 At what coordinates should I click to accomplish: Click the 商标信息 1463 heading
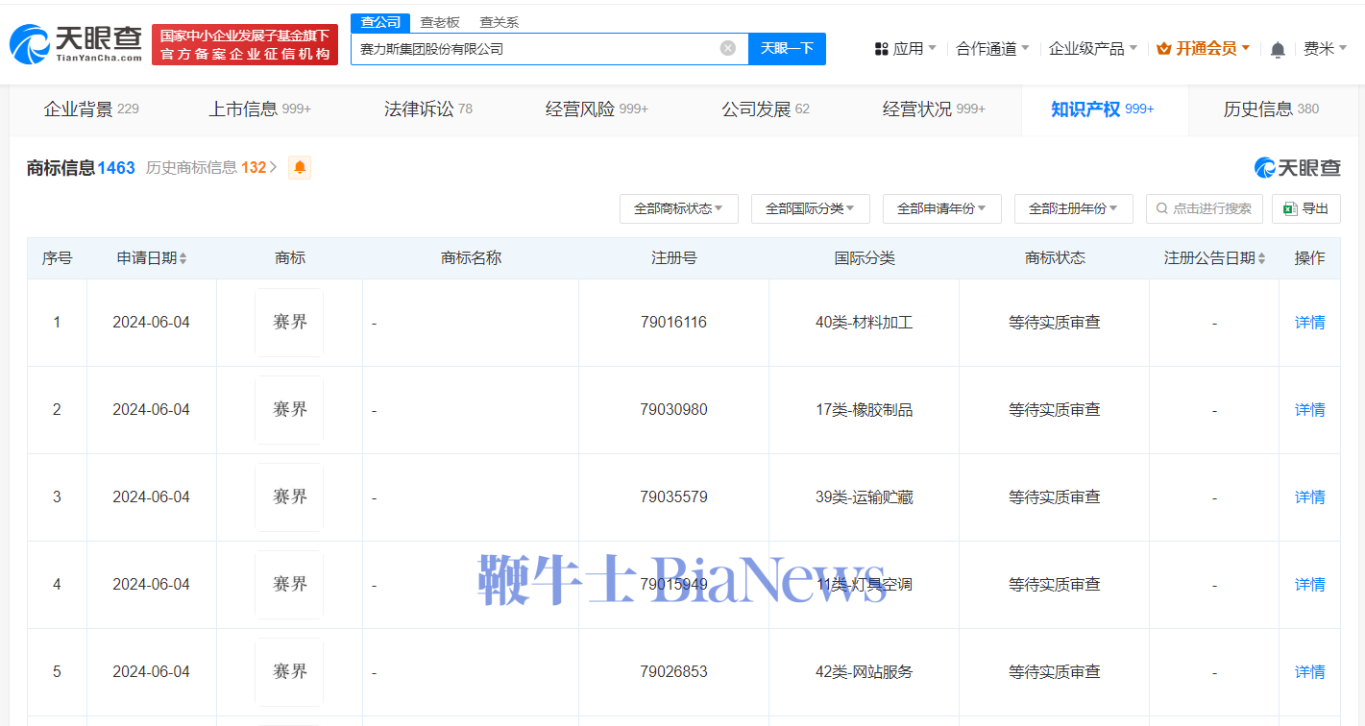point(81,168)
